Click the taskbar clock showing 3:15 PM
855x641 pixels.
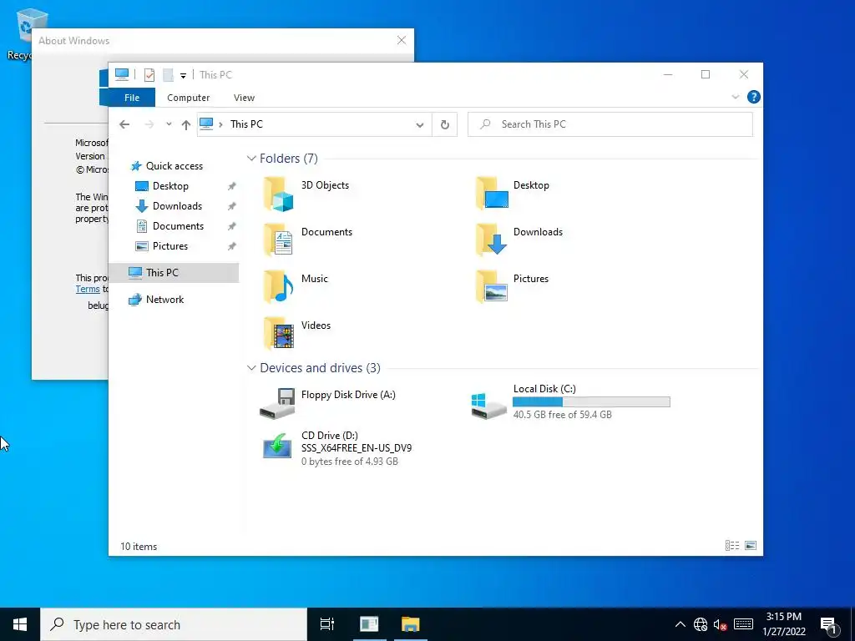(783, 624)
